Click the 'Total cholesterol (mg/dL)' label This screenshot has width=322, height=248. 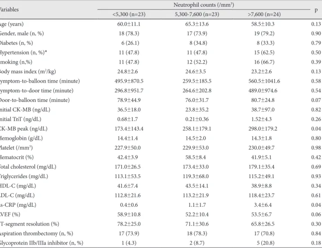click(28, 167)
